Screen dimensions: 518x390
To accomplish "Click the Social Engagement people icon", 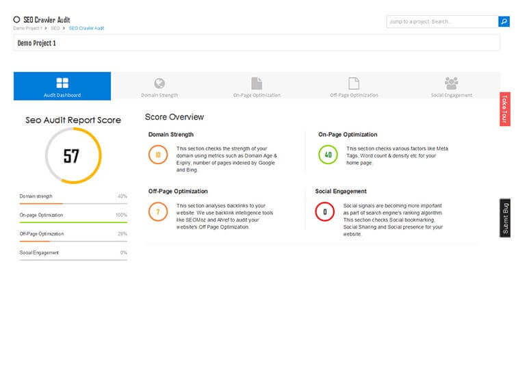I will 451,83.
